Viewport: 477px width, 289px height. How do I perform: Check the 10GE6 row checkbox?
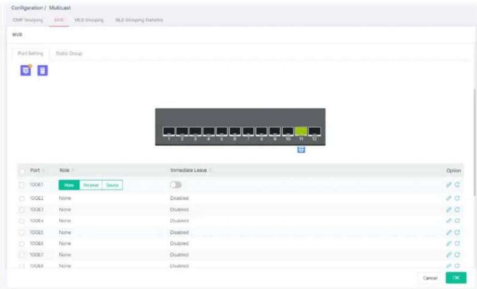click(x=22, y=244)
